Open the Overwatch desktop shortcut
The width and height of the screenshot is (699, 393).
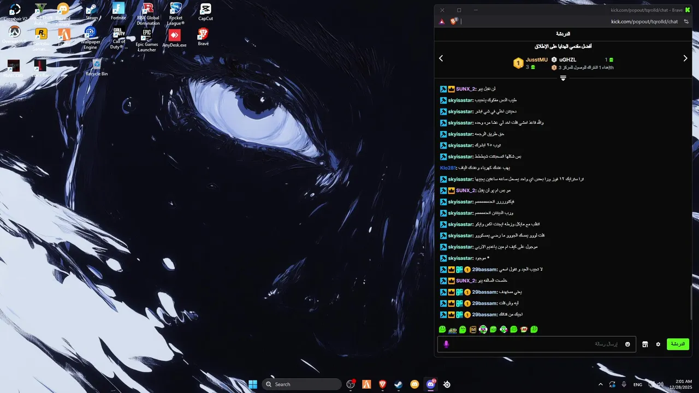(14, 35)
